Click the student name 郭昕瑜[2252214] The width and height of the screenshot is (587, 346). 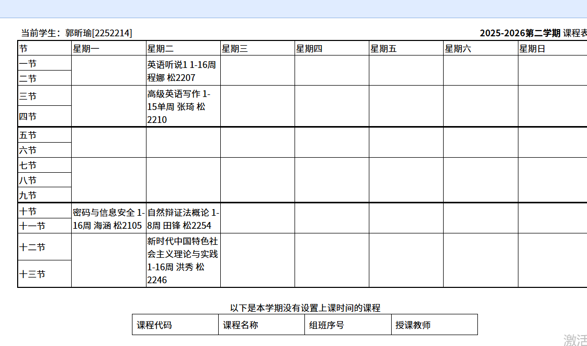click(x=99, y=33)
